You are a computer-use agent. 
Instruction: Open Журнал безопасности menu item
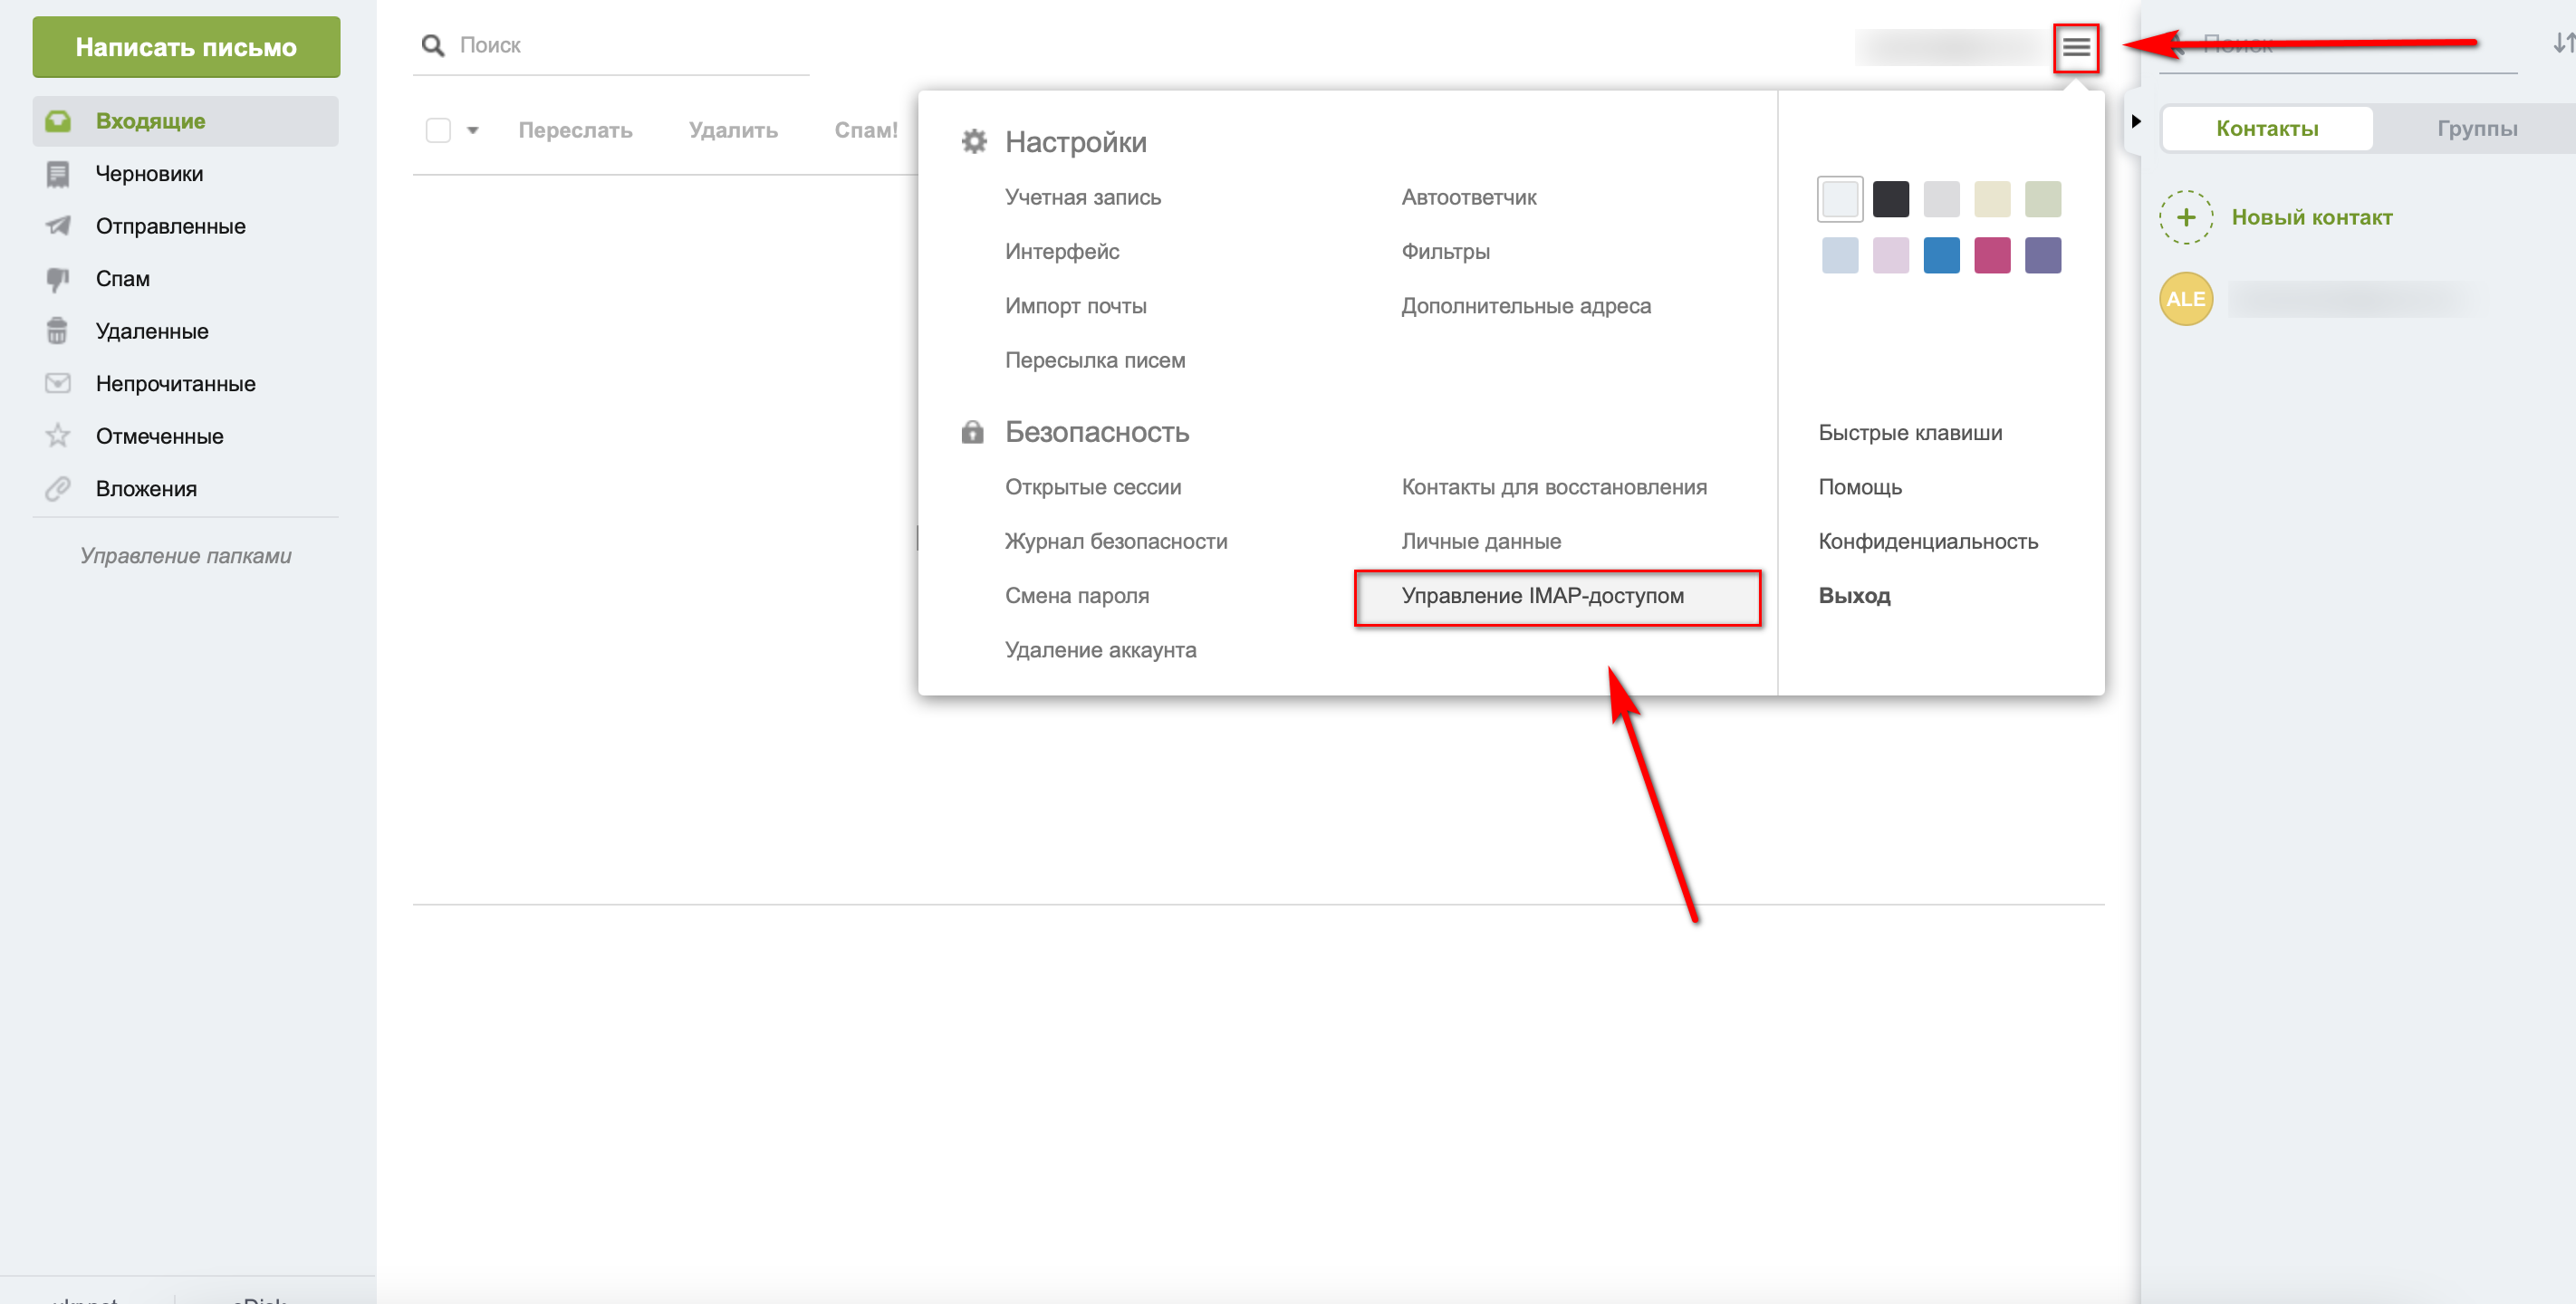[1115, 541]
